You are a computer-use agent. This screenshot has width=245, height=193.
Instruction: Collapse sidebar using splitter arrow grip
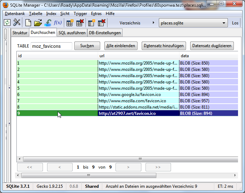pos(9,106)
